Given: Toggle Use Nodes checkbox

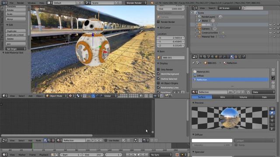Looking at the screenshot, I should (x=106, y=140).
